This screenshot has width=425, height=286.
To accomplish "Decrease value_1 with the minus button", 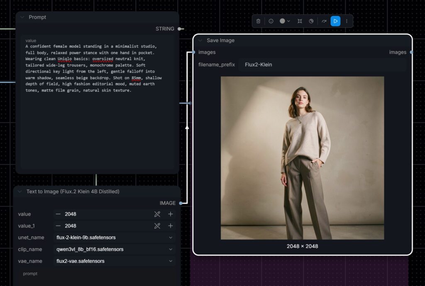I will [58, 225].
